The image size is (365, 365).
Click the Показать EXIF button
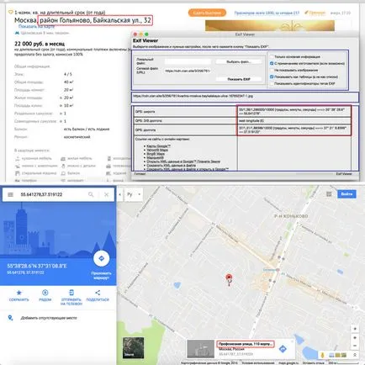pyautogui.click(x=238, y=79)
